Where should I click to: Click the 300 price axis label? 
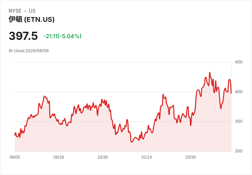point(239,151)
